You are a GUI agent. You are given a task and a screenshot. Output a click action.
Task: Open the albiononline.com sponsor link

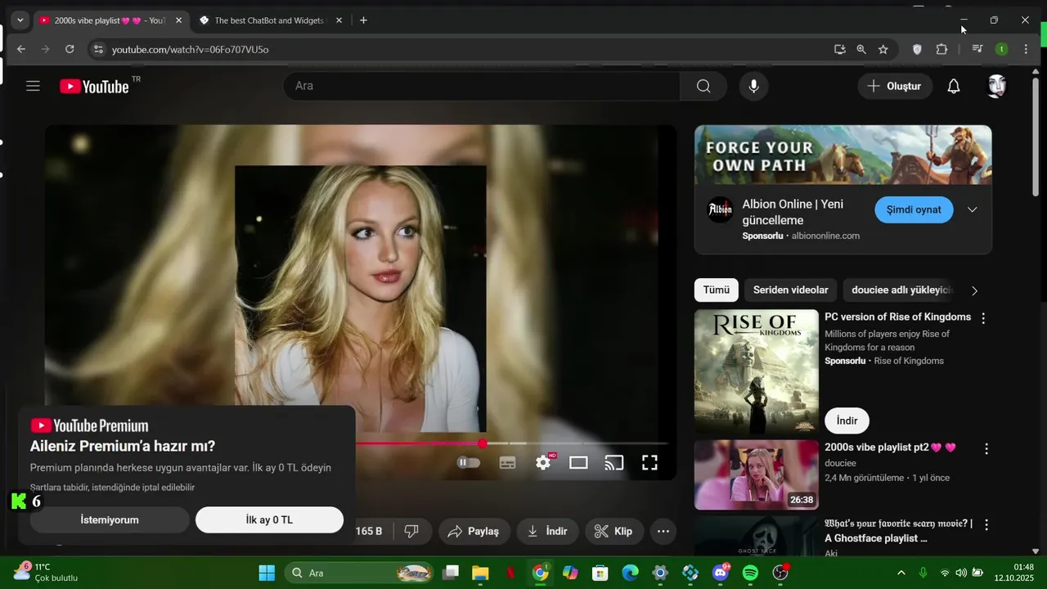coord(827,236)
